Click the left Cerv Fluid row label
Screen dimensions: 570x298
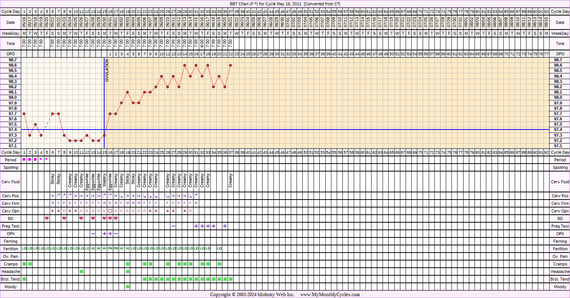[x=11, y=182]
